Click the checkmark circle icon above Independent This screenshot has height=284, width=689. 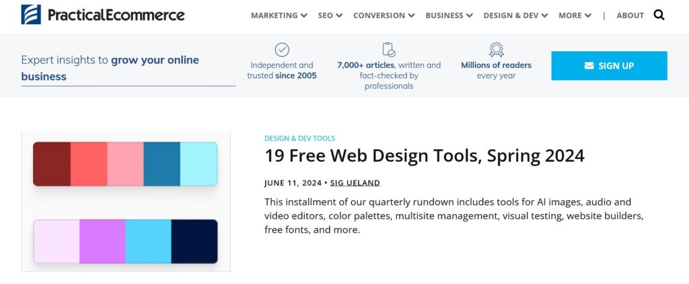(x=282, y=50)
